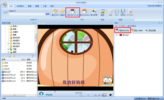Expand the f61.swf tree node
The height and width of the screenshot is (100, 164).
pos(116,35)
